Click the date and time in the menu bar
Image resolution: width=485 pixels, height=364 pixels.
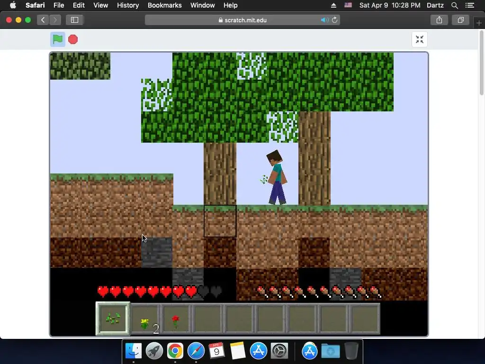[390, 5]
